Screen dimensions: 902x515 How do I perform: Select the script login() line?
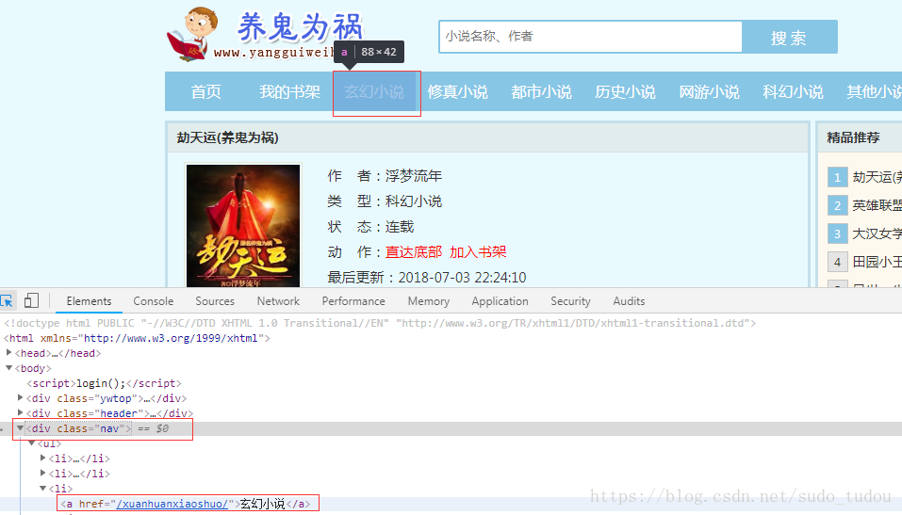(x=104, y=383)
